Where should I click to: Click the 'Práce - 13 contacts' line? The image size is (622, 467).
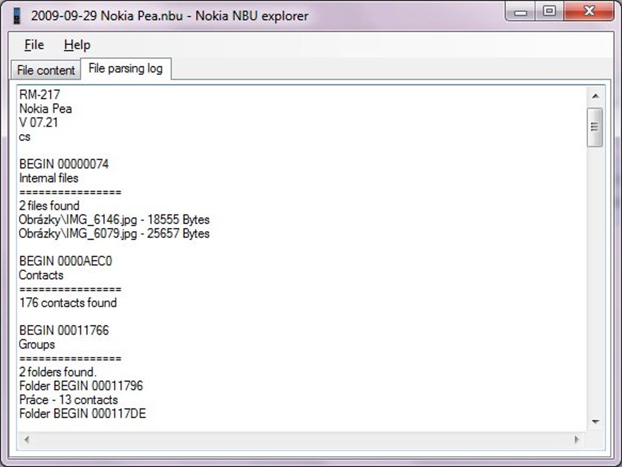(69, 400)
